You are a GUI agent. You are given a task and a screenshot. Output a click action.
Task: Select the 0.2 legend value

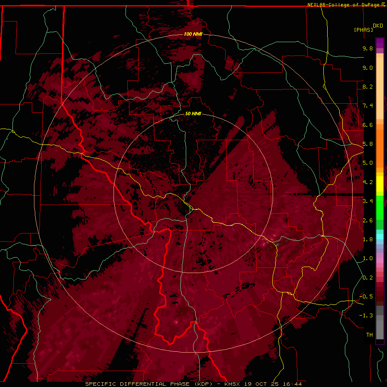368,278
